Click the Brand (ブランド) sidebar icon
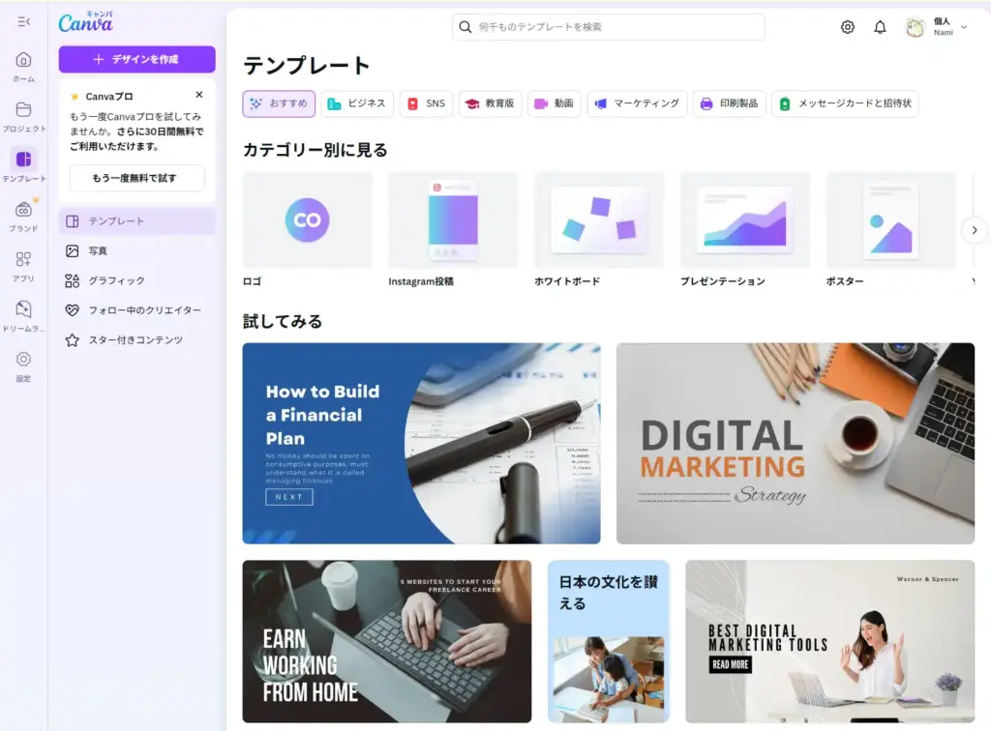The image size is (991, 731). coord(23,211)
